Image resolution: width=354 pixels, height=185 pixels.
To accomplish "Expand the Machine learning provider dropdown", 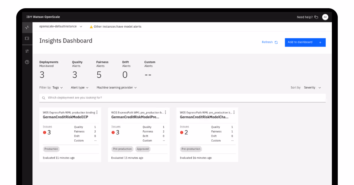I will 116,87.
